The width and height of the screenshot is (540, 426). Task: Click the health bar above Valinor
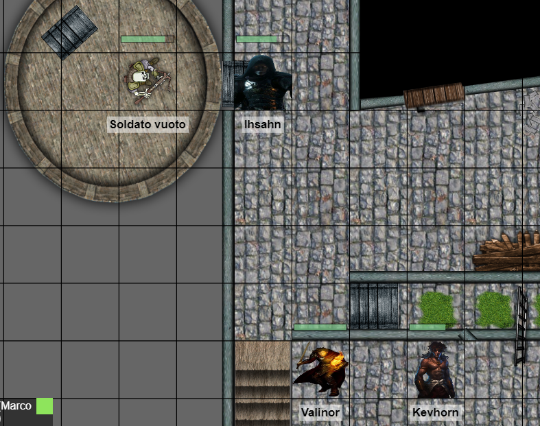(320, 327)
